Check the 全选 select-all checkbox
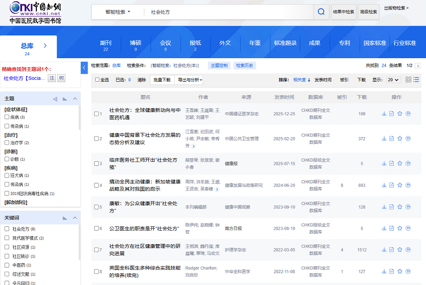Viewport: 426px width, 285px height. pyautogui.click(x=98, y=80)
